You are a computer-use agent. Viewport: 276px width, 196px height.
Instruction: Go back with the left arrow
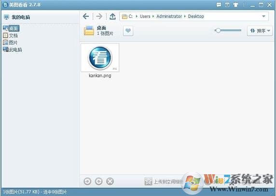click(x=86, y=16)
